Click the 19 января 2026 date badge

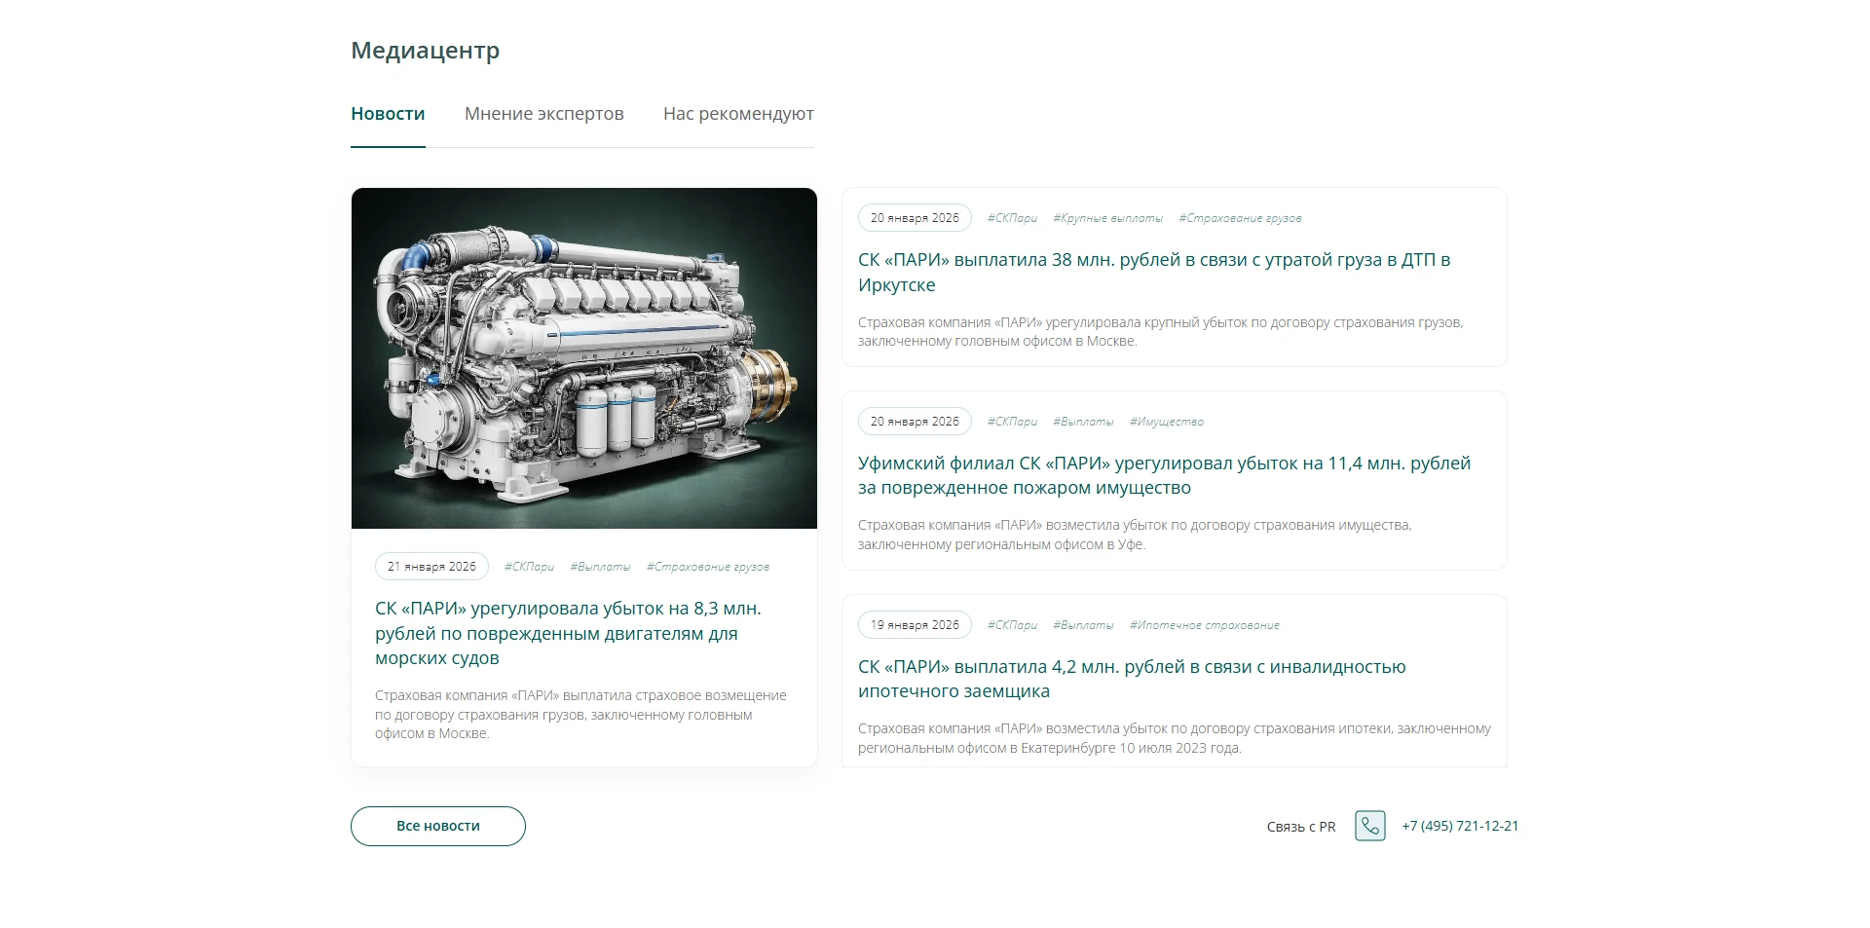(915, 625)
